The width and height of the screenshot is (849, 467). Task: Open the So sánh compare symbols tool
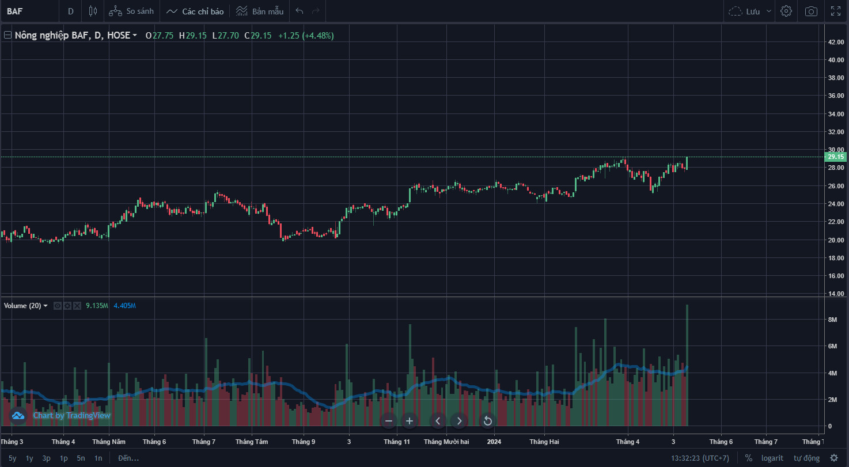pyautogui.click(x=131, y=11)
